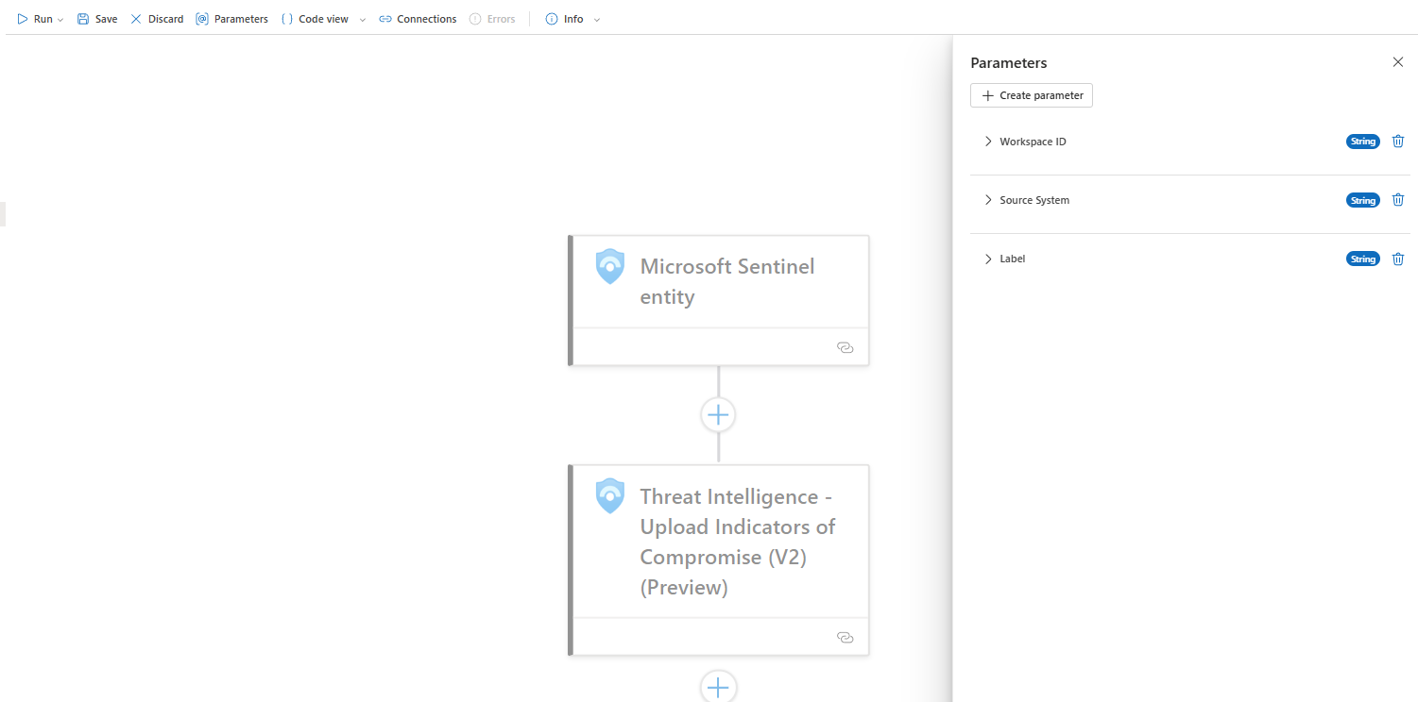Select the Threat Intelligence Upload Indicators card
Viewport: 1418px width, 702px height.
(718, 560)
